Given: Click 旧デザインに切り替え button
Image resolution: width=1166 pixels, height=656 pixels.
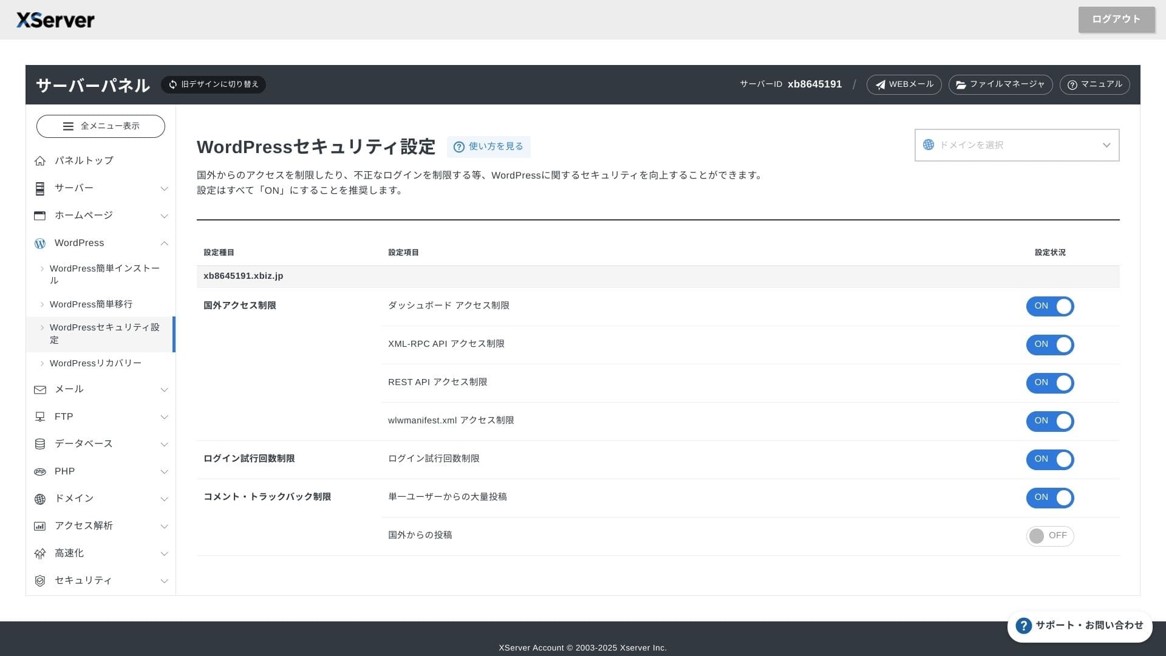Looking at the screenshot, I should pyautogui.click(x=213, y=84).
